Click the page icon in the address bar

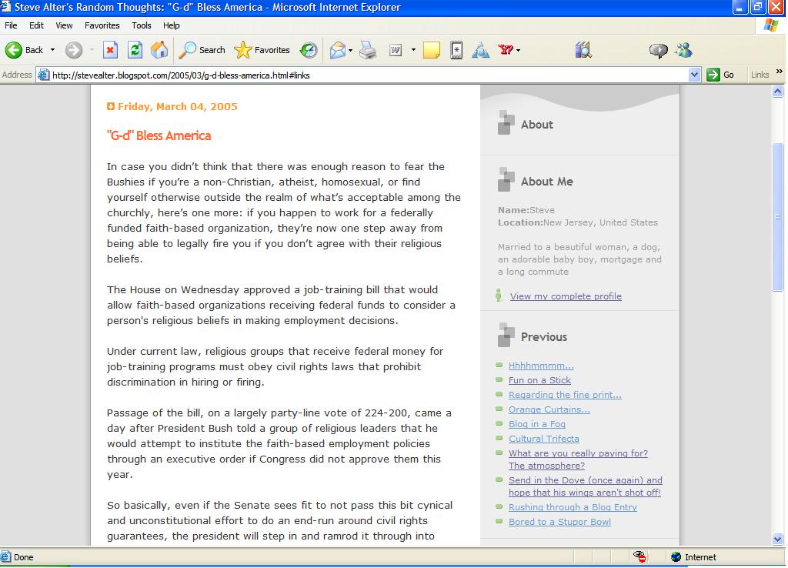coord(44,75)
